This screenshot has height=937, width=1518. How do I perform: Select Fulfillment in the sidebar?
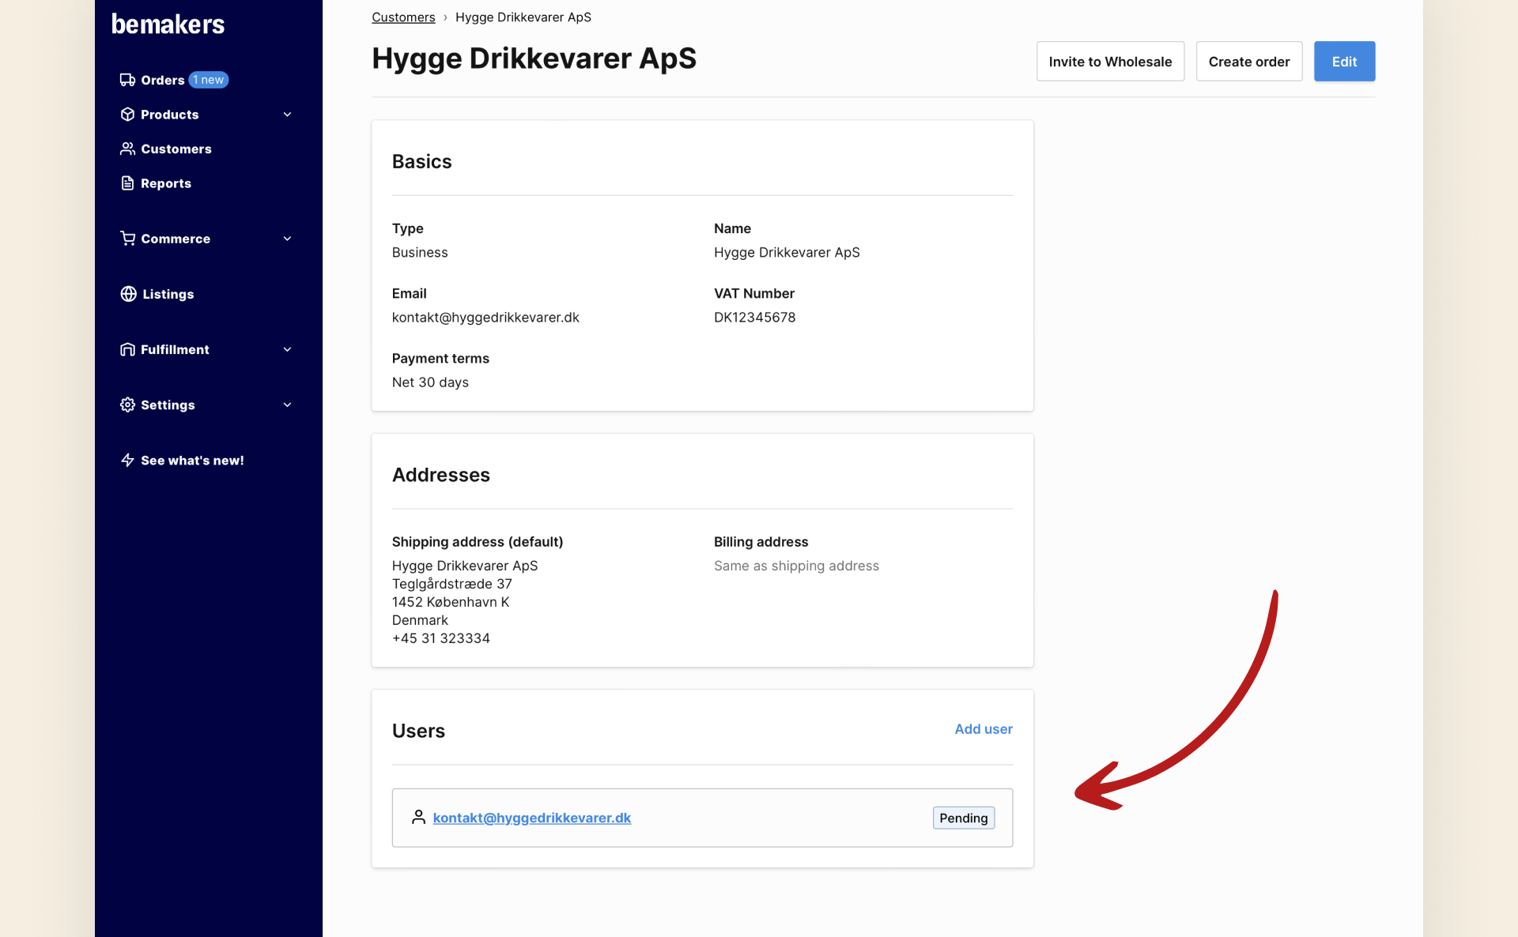[x=174, y=349]
